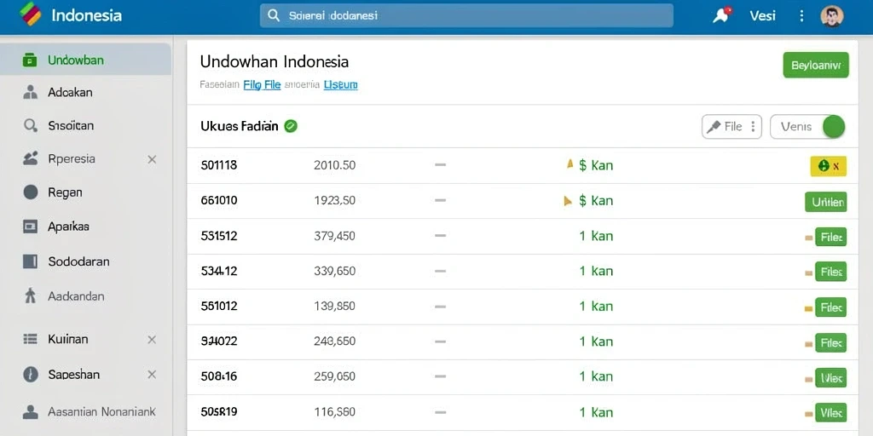Select the value 2010.50
Viewport: 873px width, 436px height.
334,165
